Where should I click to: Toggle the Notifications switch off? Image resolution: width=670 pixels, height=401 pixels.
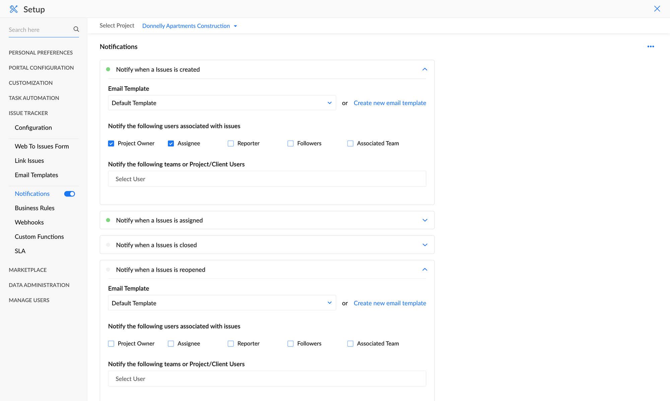(x=70, y=194)
